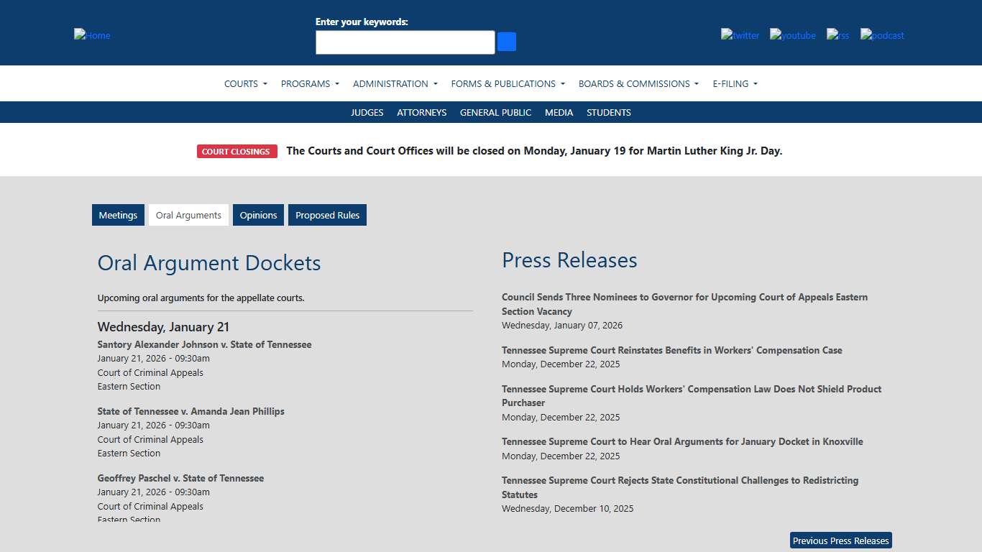Select the Podcast icon

[x=881, y=34]
